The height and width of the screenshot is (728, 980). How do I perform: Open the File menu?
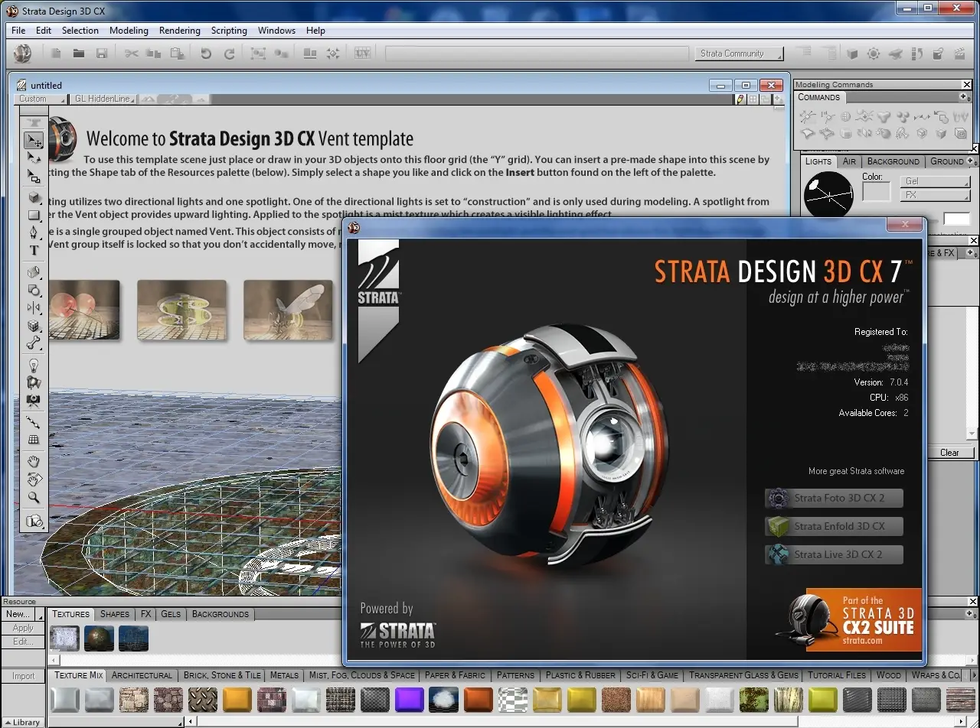[x=18, y=31]
